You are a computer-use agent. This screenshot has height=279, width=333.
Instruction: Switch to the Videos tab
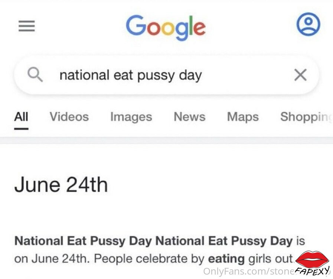coord(69,117)
